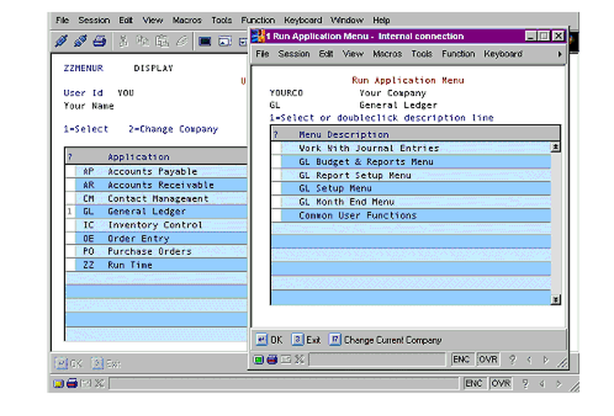Click scroll-up arrow in Menu Description list

(x=556, y=147)
